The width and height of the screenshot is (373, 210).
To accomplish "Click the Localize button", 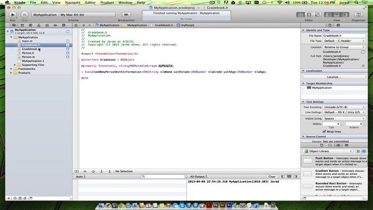I will pyautogui.click(x=334, y=77).
